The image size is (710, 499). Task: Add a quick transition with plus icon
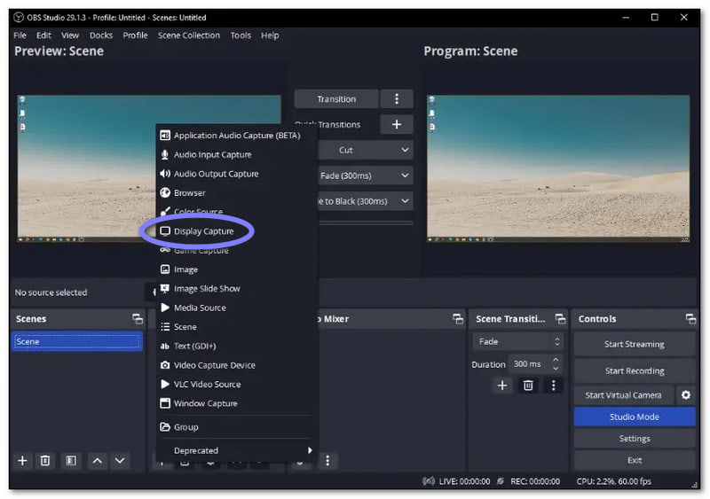[397, 124]
